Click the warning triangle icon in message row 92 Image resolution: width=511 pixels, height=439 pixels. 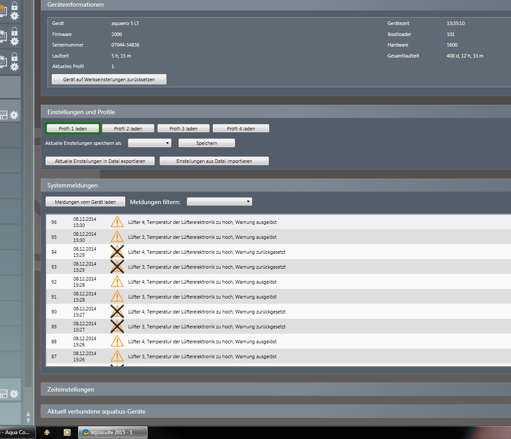coord(117,281)
